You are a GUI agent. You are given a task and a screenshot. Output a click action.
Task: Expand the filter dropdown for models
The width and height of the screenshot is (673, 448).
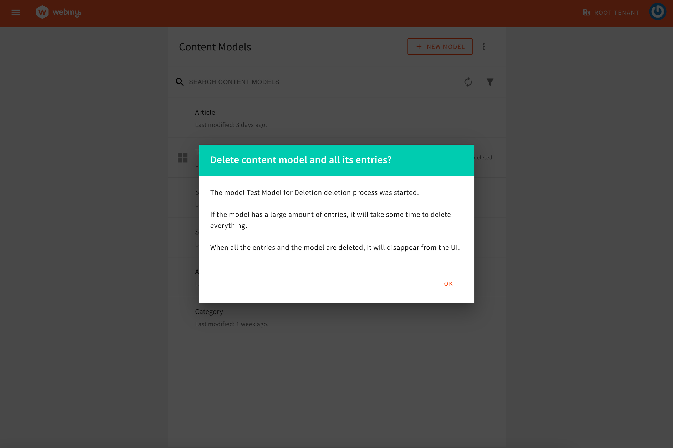coord(490,82)
